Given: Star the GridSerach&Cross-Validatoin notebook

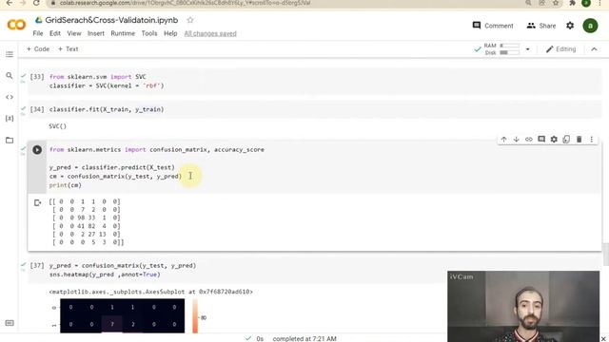Looking at the screenshot, I should (190, 20).
